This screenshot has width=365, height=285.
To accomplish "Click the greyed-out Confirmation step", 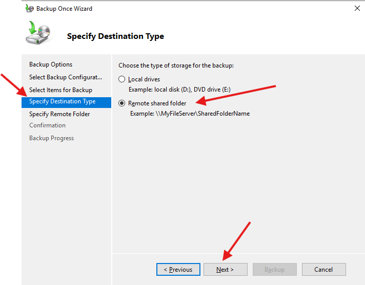I will pyautogui.click(x=47, y=125).
